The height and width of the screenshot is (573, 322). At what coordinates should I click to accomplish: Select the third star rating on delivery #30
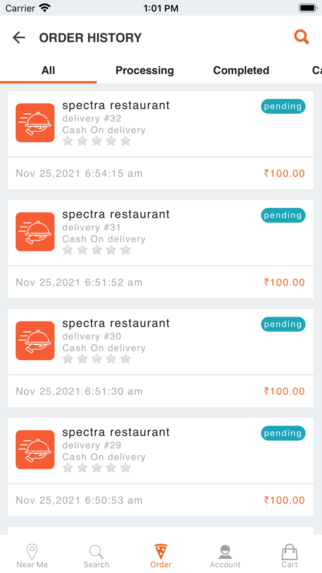(x=97, y=359)
